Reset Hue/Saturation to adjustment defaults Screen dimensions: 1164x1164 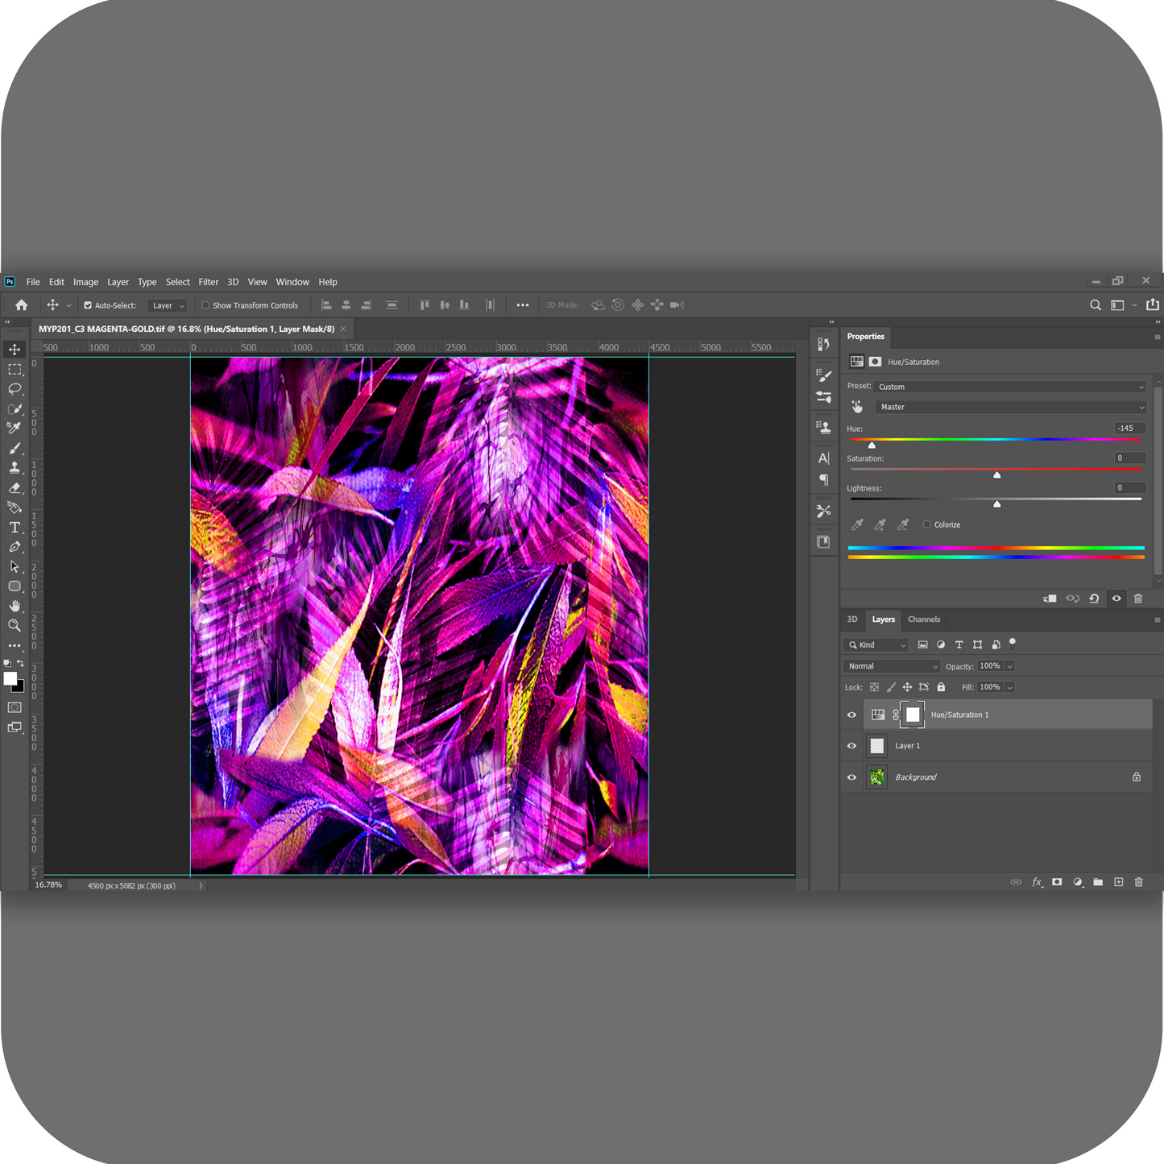tap(1094, 599)
